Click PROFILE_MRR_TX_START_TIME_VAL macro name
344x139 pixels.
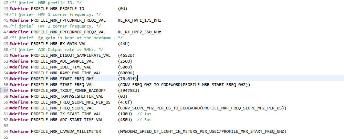(66, 114)
